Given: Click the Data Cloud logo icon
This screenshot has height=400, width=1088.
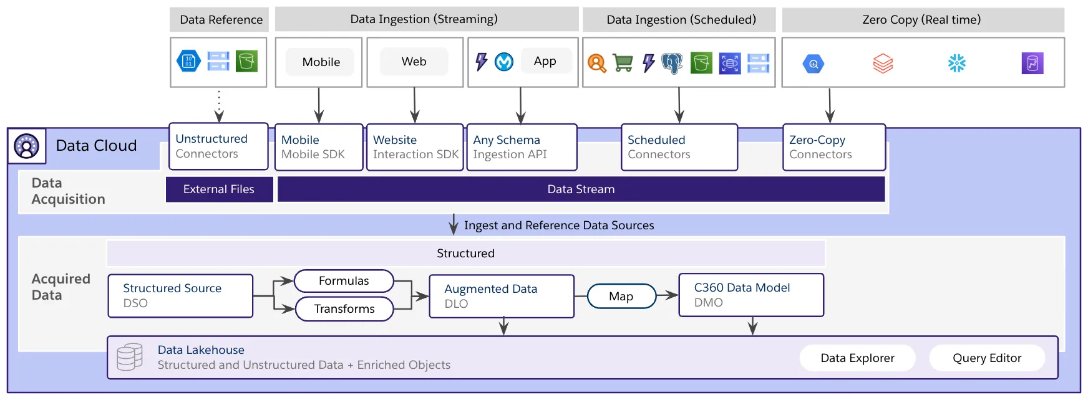Looking at the screenshot, I should pos(27,146).
